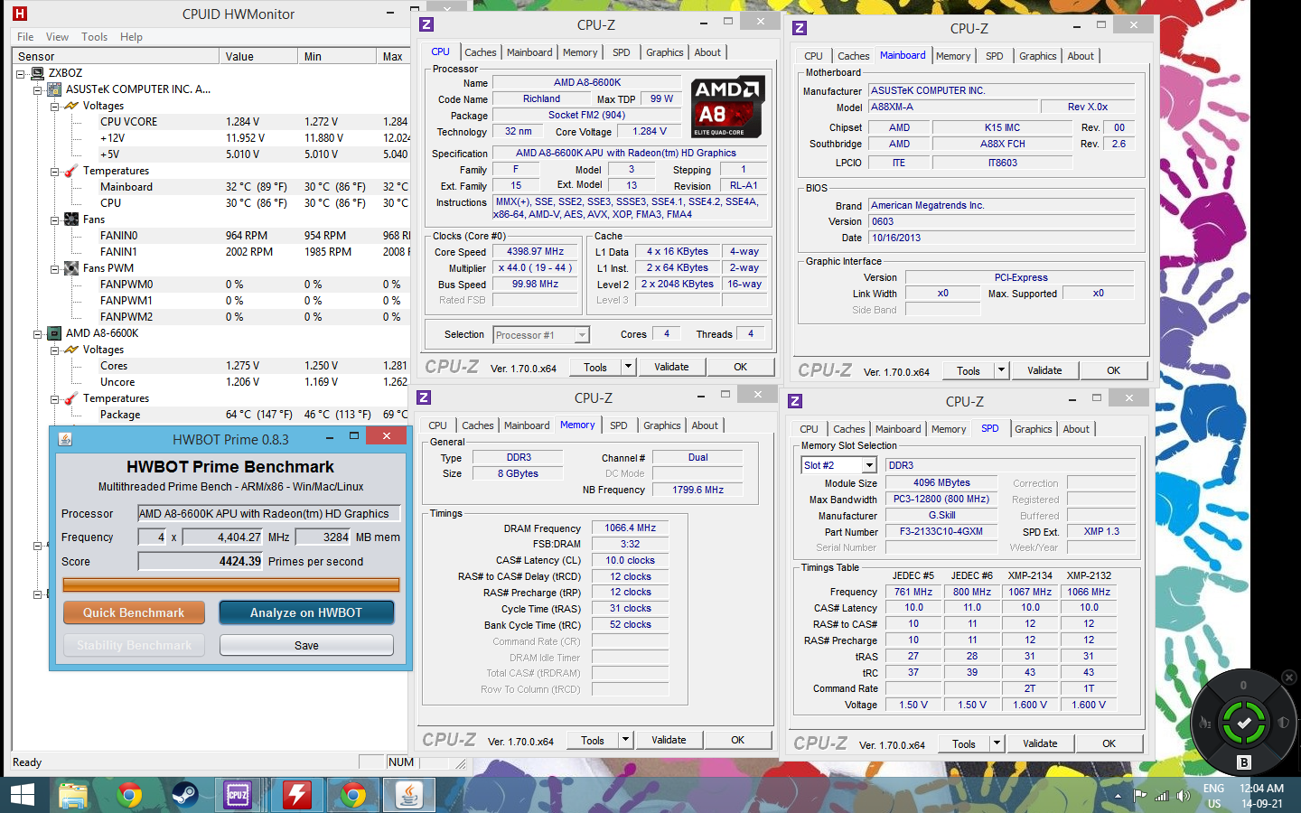This screenshot has height=813, width=1301.
Task: Click the AMD A8-6600K processor chip icon
Action: tap(54, 333)
